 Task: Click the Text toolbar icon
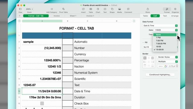[105, 9]
